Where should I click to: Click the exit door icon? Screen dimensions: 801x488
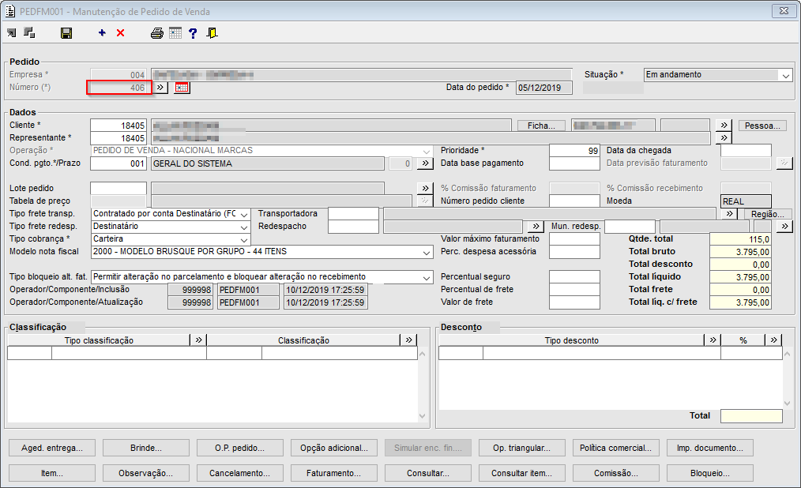[x=212, y=33]
